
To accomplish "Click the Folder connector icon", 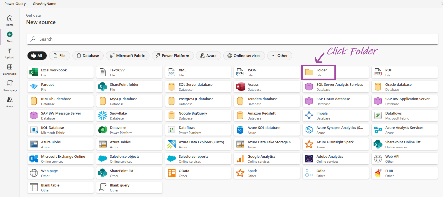I will [x=309, y=72].
